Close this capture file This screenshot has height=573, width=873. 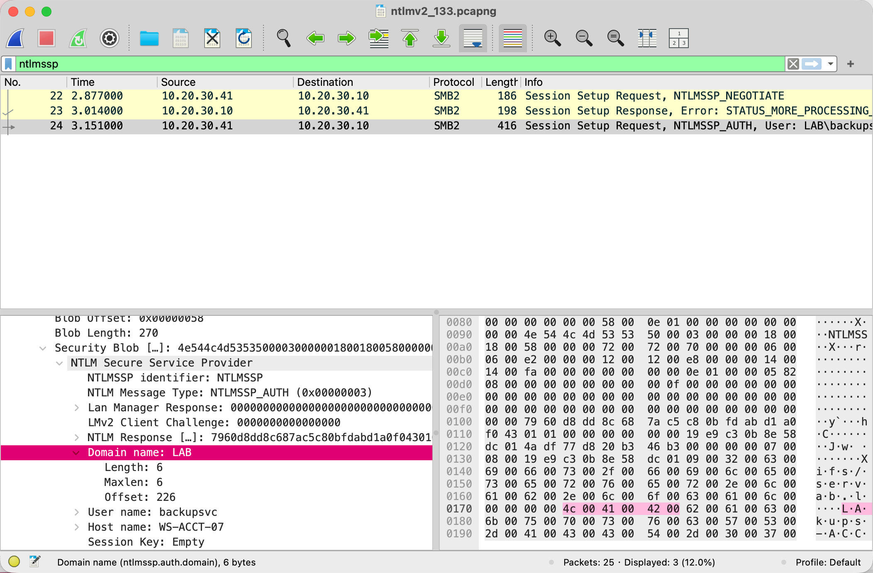[x=212, y=39]
